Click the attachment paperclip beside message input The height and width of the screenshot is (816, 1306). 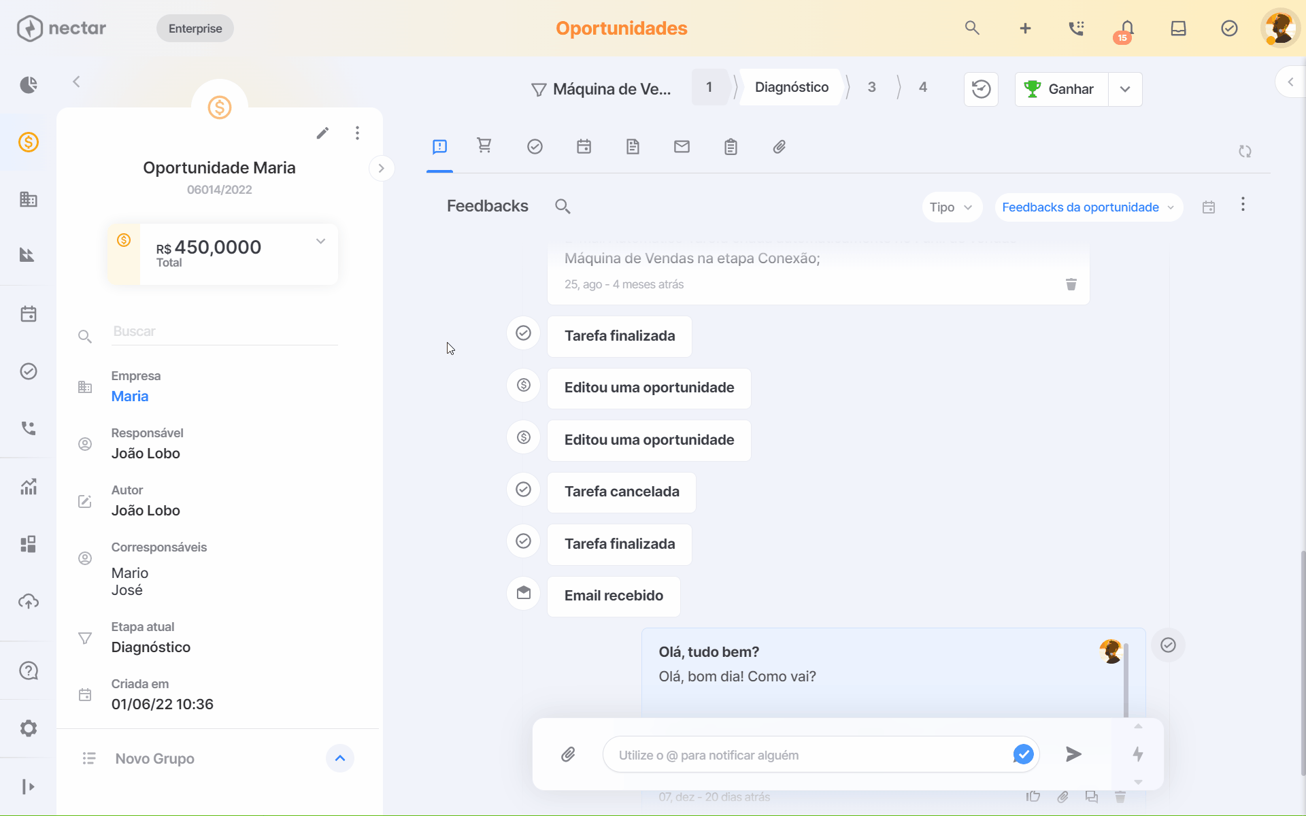(x=569, y=754)
